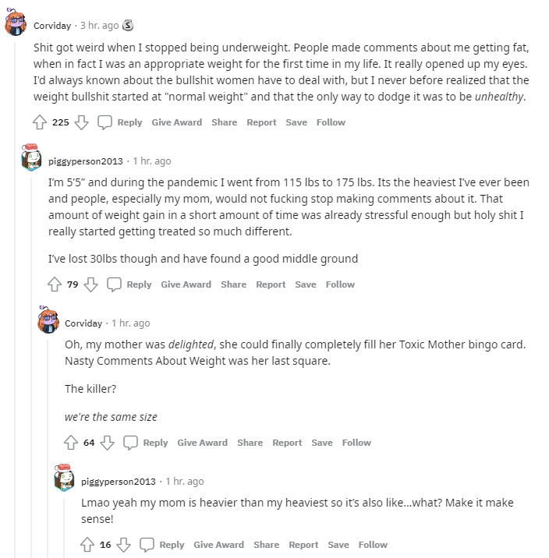Open Corviday's avatar on the top comment
Image resolution: width=549 pixels, height=558 pixels.
(x=16, y=23)
